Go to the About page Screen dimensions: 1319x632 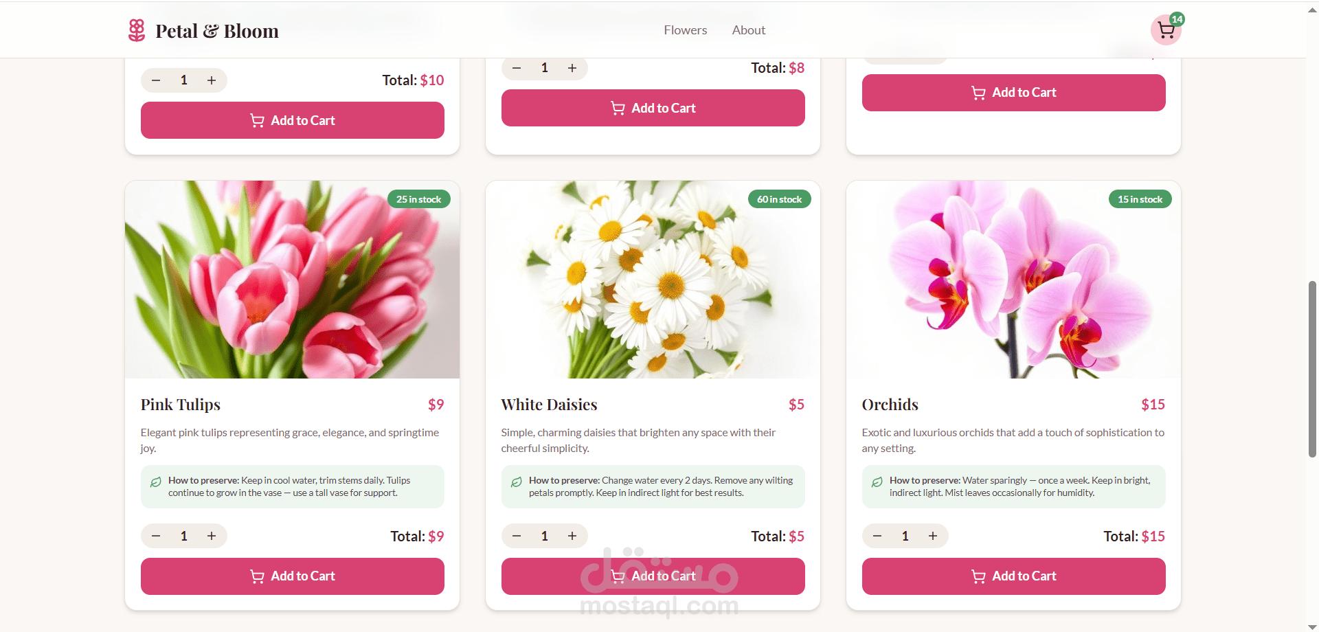pos(748,30)
